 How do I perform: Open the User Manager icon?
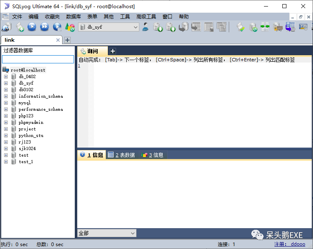(x=145, y=27)
